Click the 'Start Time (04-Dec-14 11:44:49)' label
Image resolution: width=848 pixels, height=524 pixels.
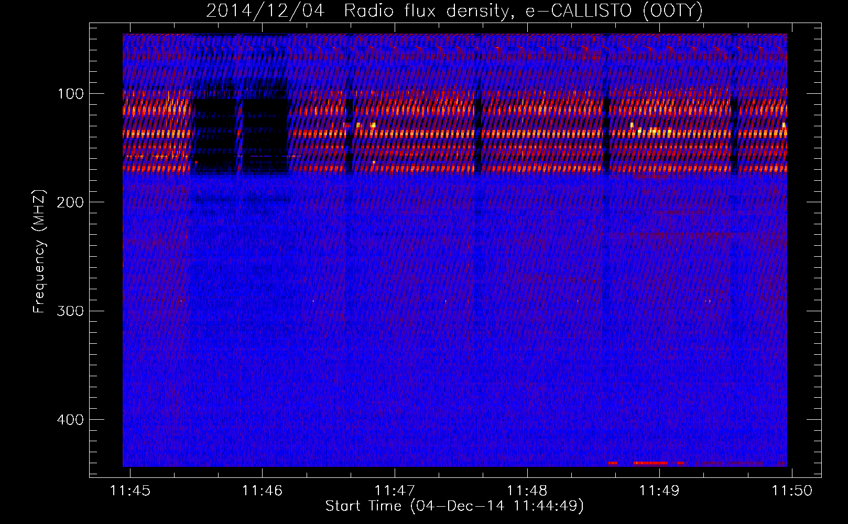pos(454,506)
